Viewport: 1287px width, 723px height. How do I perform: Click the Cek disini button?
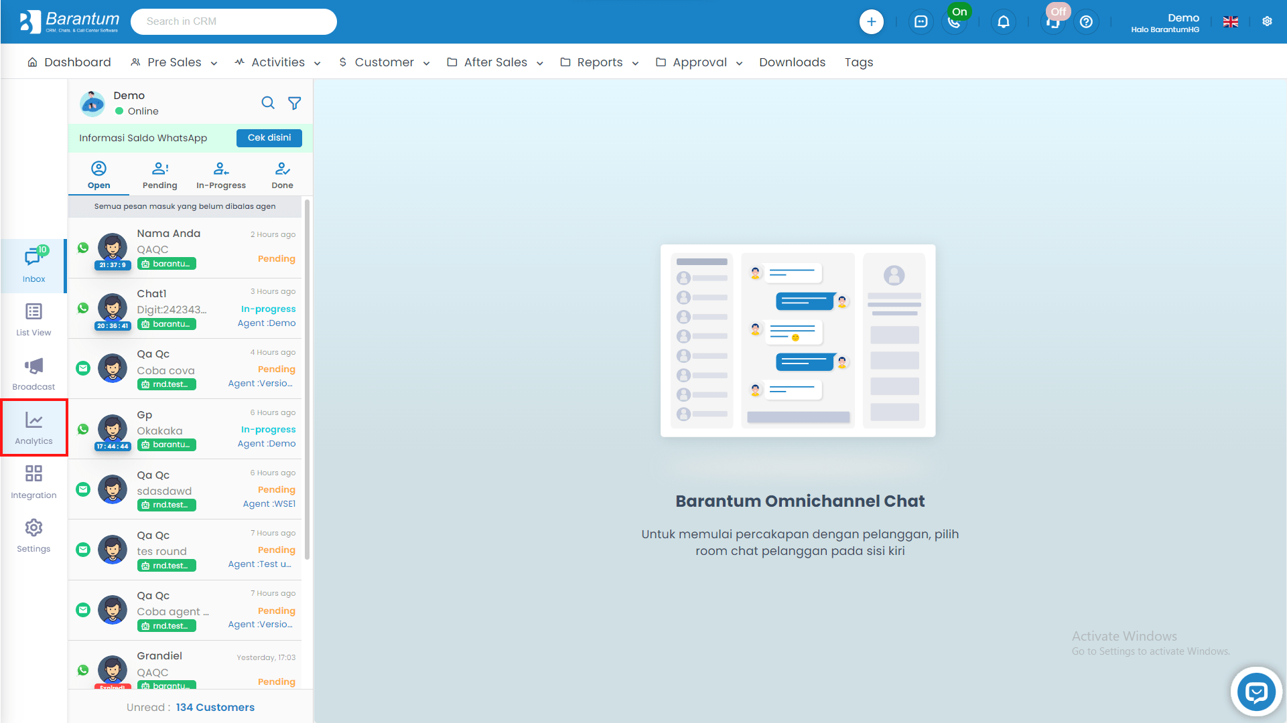pos(269,138)
